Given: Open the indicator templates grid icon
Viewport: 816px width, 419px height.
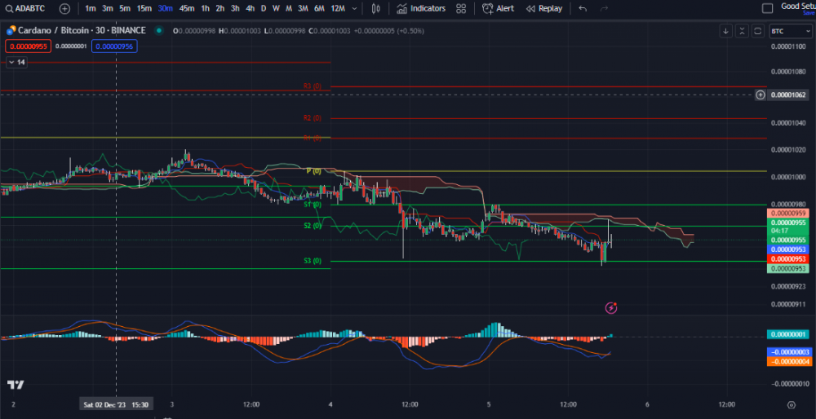Looking at the screenshot, I should [x=462, y=8].
